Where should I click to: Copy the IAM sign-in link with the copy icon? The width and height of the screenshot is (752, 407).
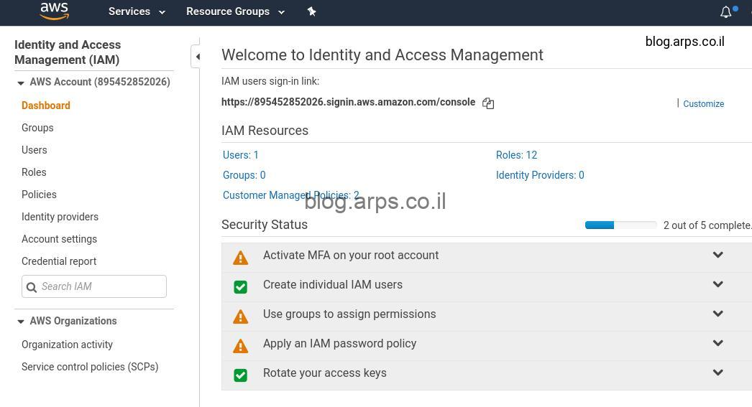pos(488,103)
